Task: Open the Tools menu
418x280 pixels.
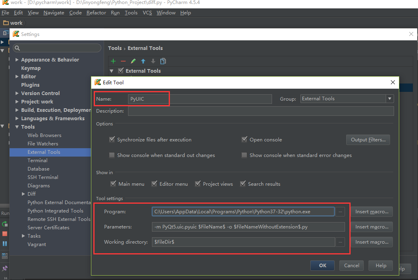Action: click(131, 12)
